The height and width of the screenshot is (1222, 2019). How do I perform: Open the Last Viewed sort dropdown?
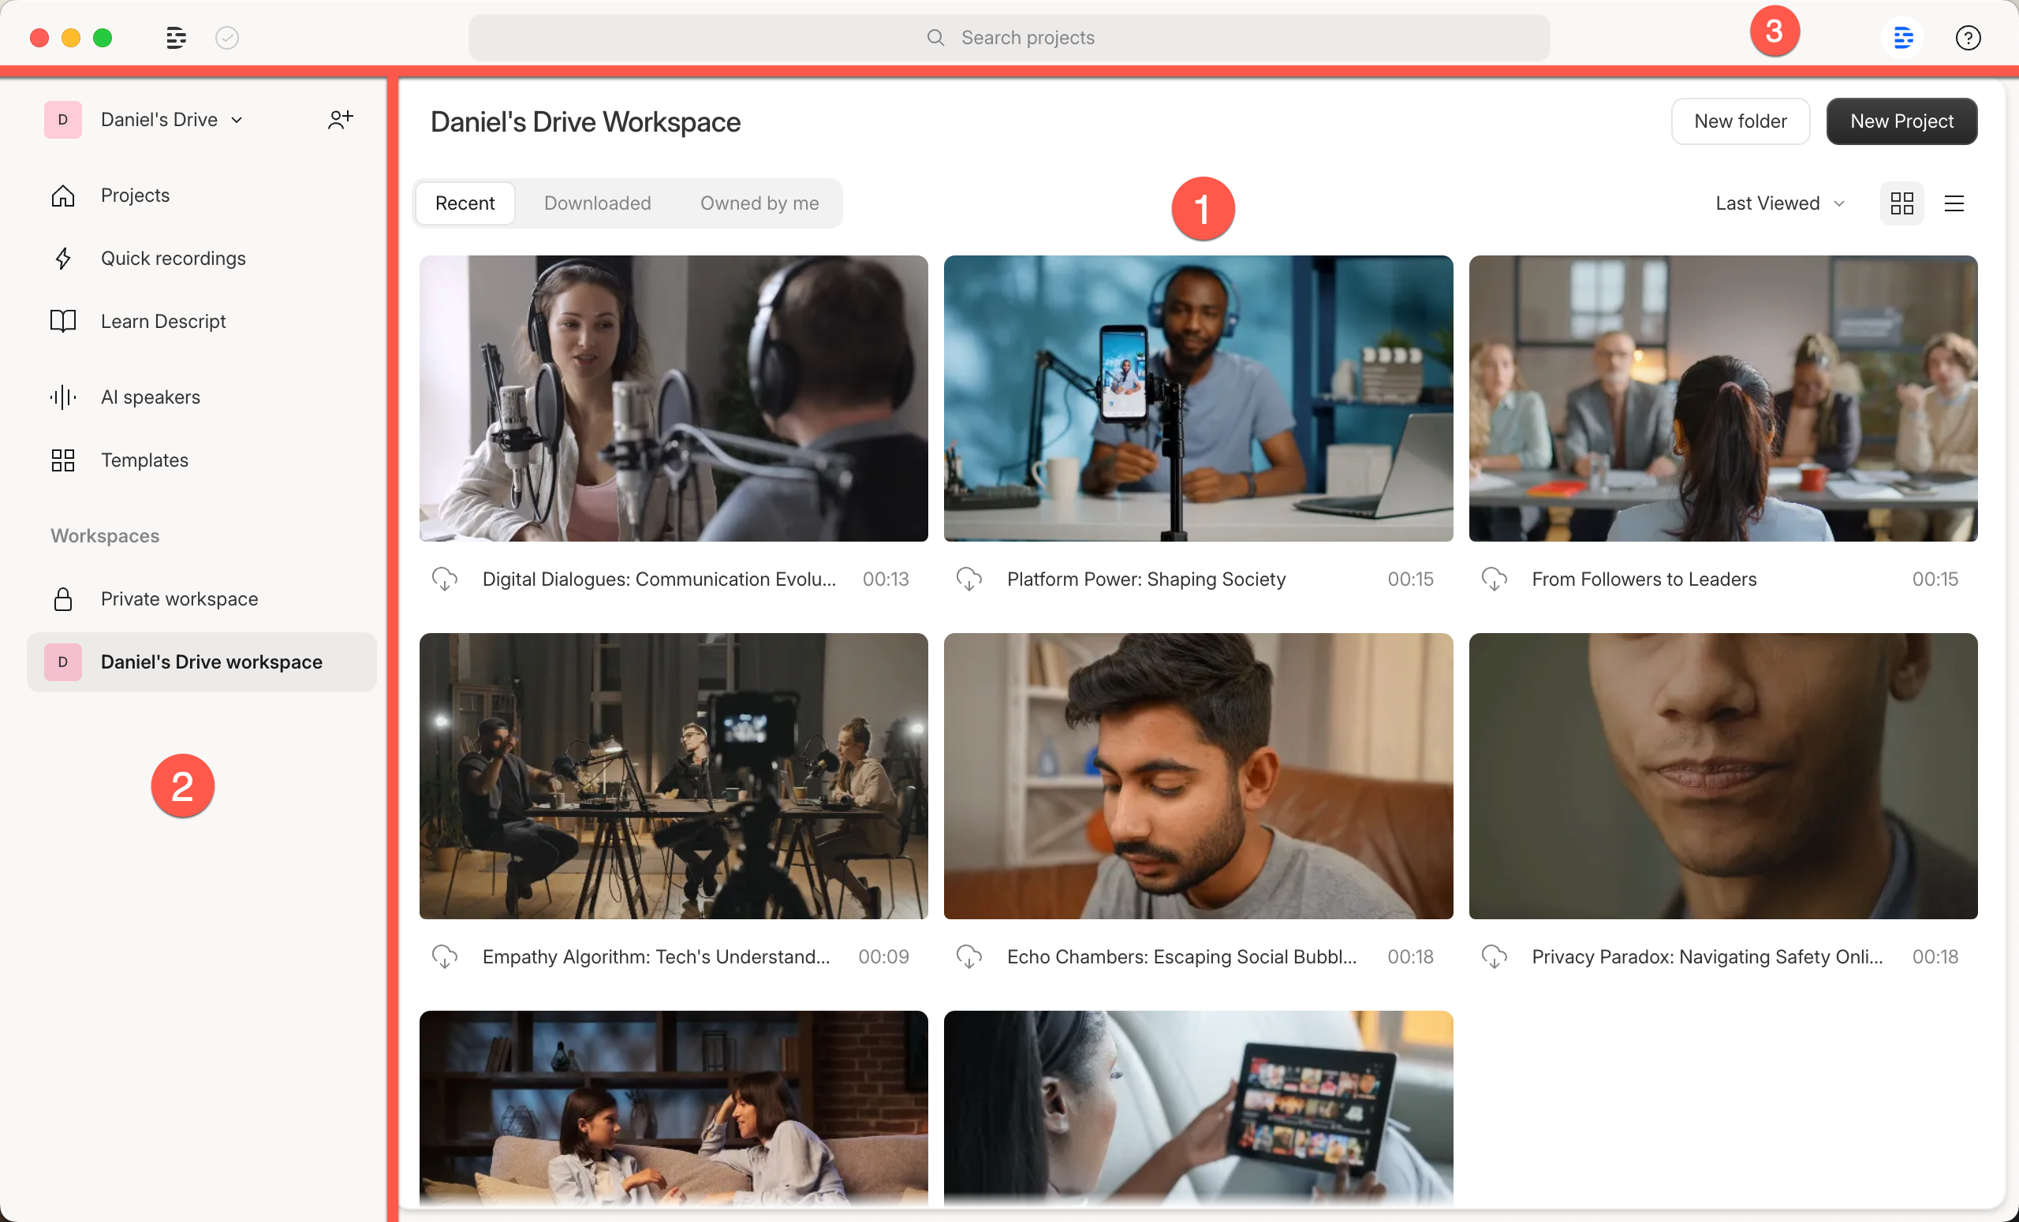(1780, 203)
